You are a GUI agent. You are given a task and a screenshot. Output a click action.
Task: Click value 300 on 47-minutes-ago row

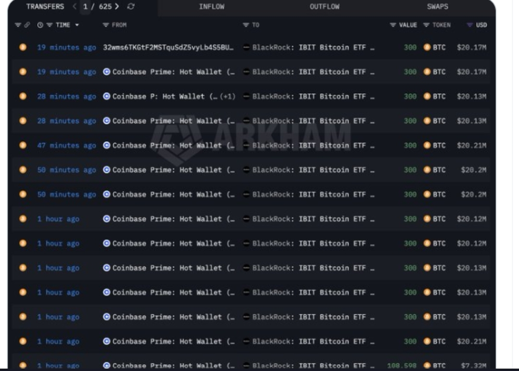pos(410,145)
